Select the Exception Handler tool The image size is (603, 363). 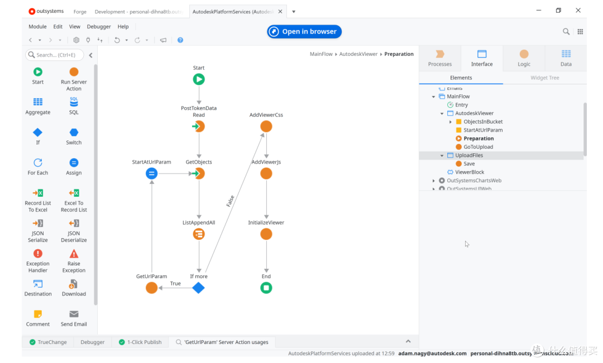click(38, 261)
